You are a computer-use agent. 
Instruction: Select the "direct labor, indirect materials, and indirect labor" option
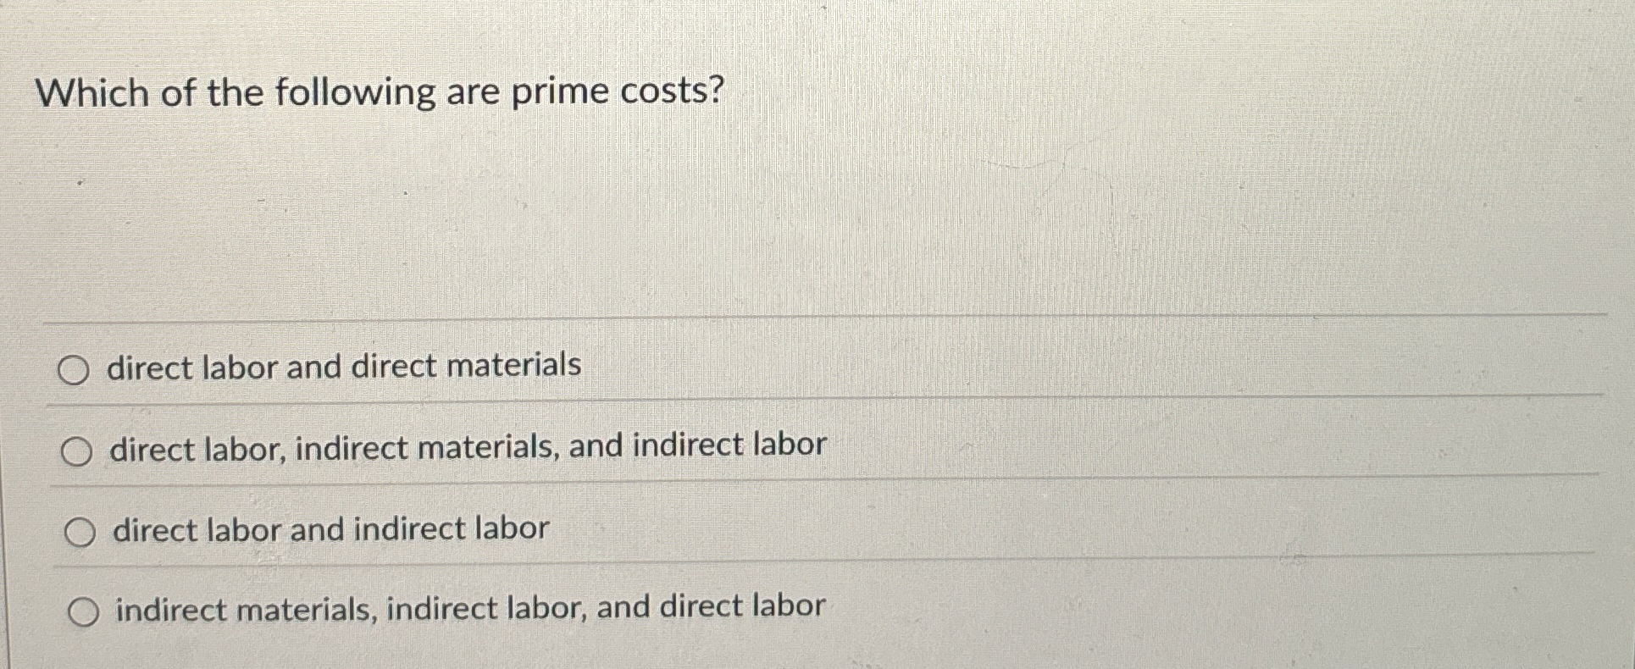click(x=76, y=449)
